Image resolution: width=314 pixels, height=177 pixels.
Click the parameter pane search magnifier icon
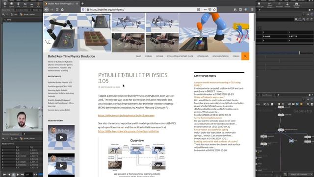(x=304, y=19)
